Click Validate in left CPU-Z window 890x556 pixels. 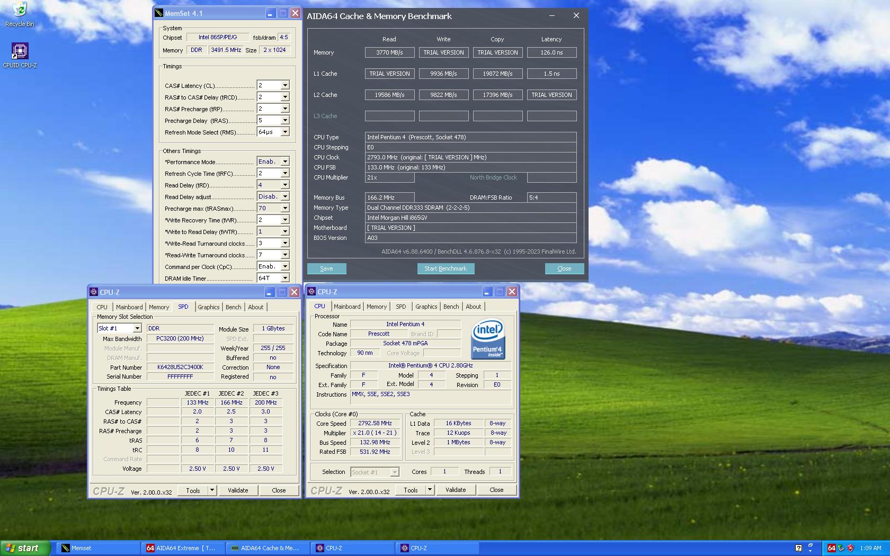(x=238, y=490)
